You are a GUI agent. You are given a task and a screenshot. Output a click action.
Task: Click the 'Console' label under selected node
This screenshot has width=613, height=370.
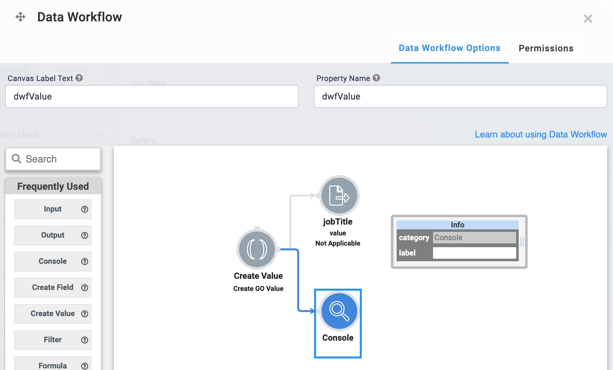click(338, 338)
